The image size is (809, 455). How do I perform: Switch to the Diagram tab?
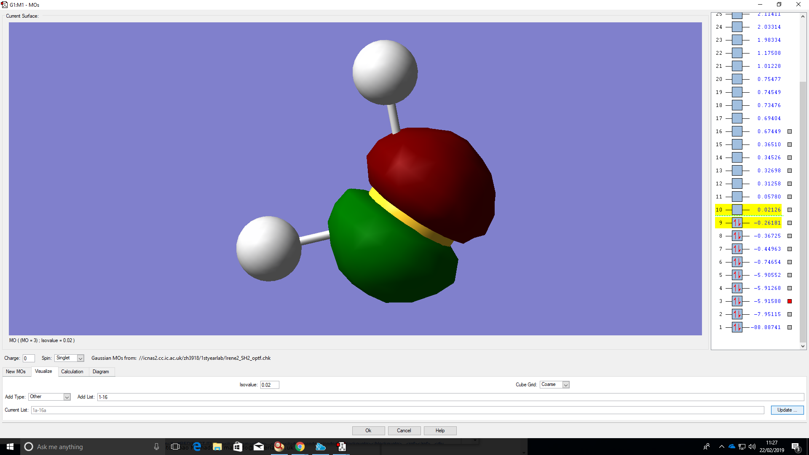tap(101, 372)
